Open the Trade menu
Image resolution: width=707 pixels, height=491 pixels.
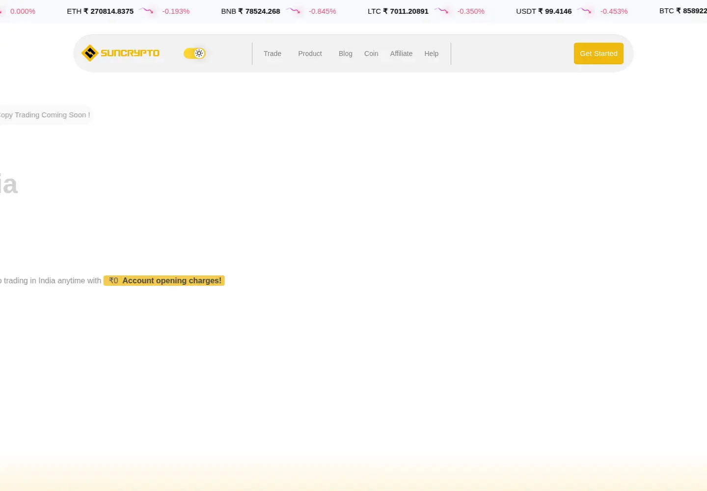272,54
